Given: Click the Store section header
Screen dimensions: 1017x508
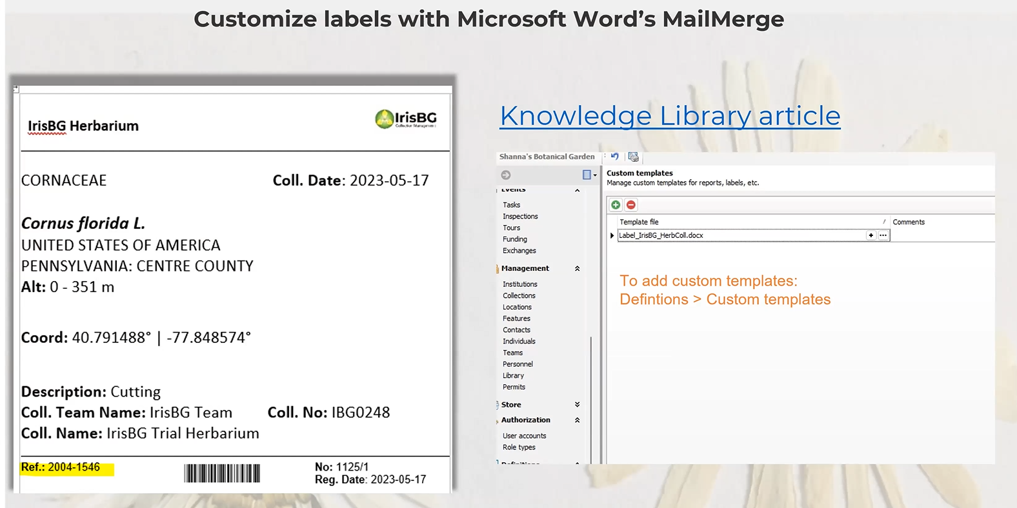Looking at the screenshot, I should tap(511, 405).
